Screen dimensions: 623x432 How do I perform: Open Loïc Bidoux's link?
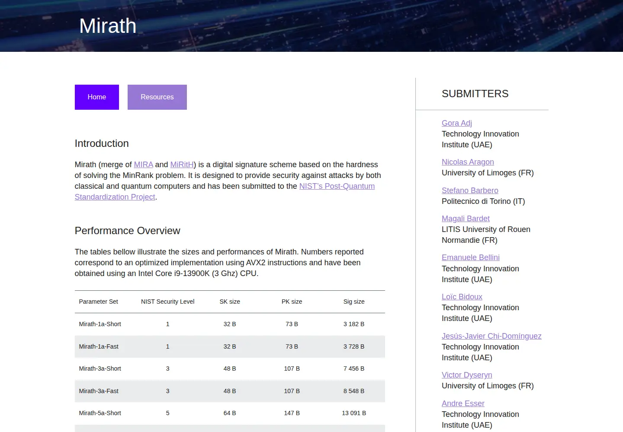pyautogui.click(x=462, y=297)
